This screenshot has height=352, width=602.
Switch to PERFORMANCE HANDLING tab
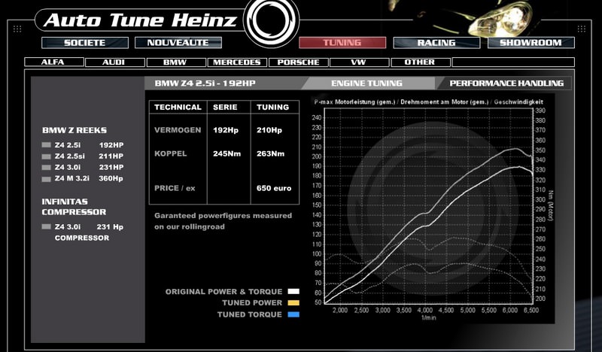(506, 83)
